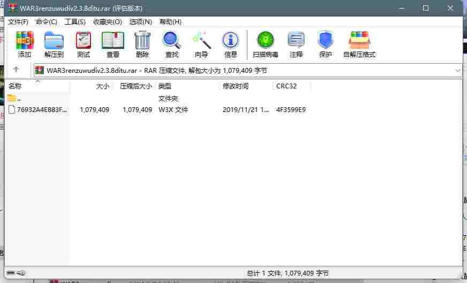Click the Add (添加) toolbar icon
The height and width of the screenshot is (283, 467).
point(25,44)
